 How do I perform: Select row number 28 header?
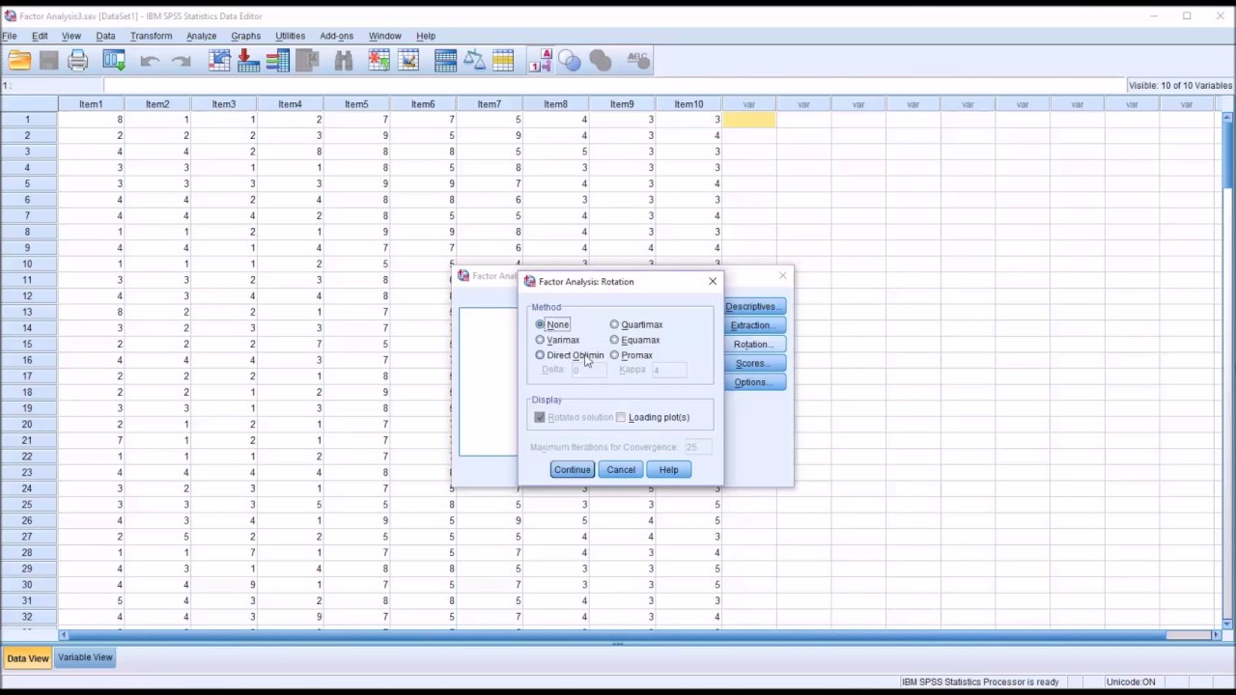point(28,552)
